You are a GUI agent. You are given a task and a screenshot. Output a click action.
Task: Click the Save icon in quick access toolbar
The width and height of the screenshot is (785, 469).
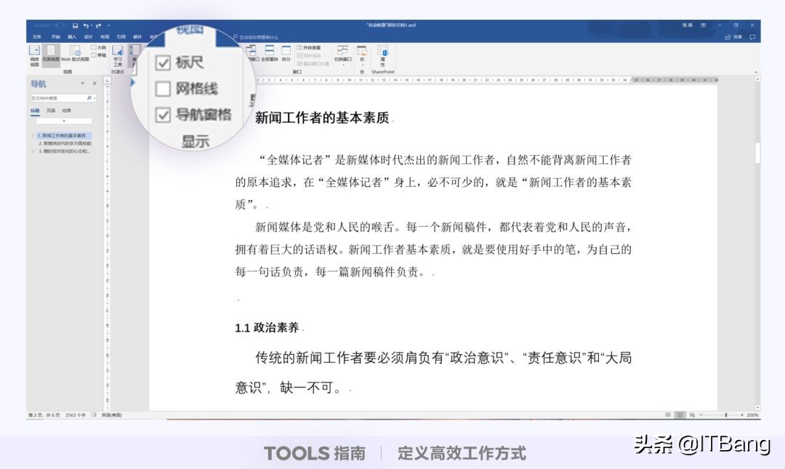click(x=76, y=24)
